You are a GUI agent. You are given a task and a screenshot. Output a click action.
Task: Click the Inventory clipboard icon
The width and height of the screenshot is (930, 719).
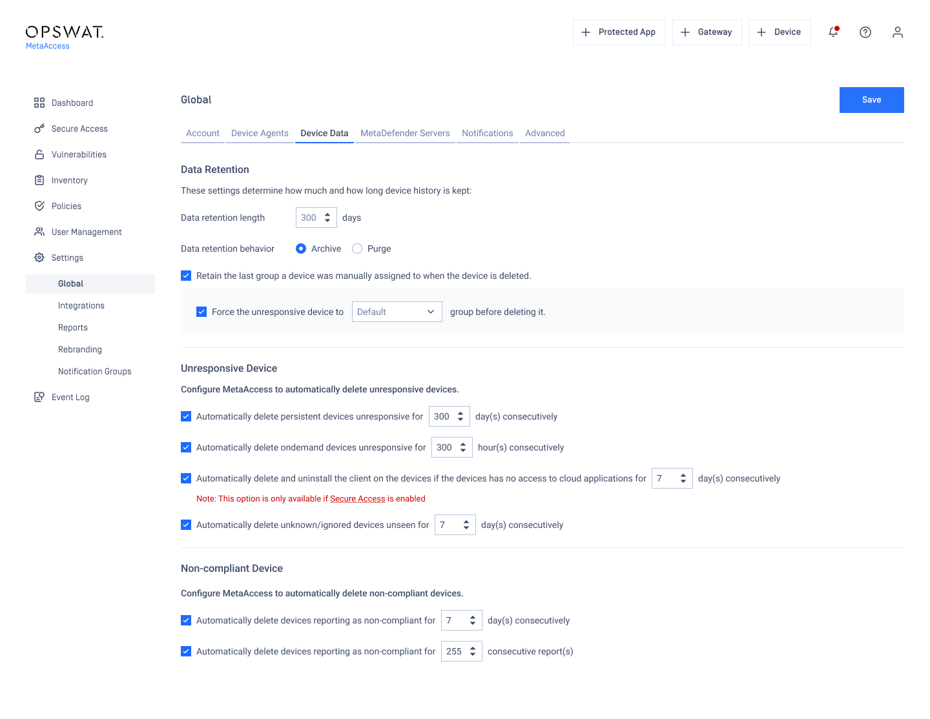[39, 180]
